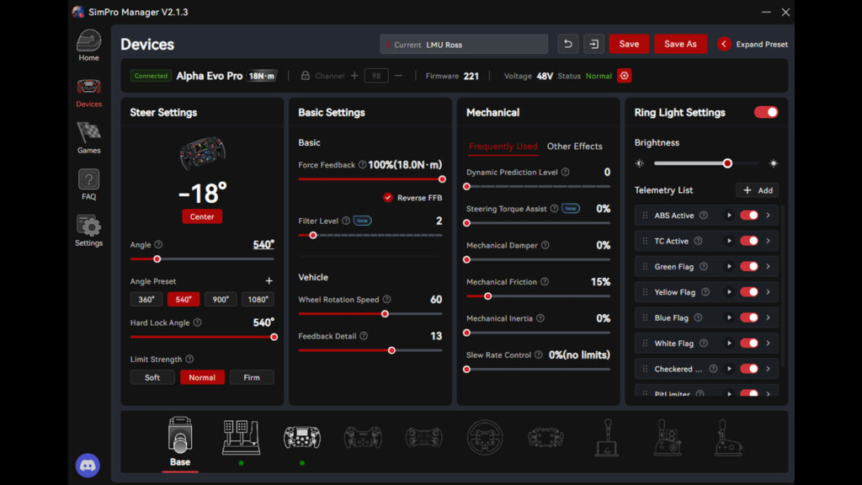Open the Current preset dropdown
Image resolution: width=862 pixels, height=485 pixels.
click(464, 45)
